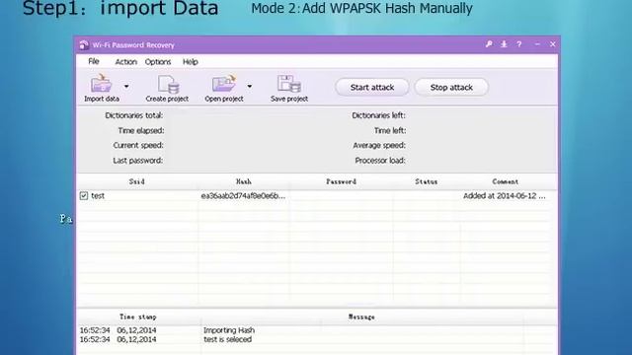Select the 'test is seleced' log message
Image resolution: width=632 pixels, height=355 pixels.
click(x=227, y=339)
